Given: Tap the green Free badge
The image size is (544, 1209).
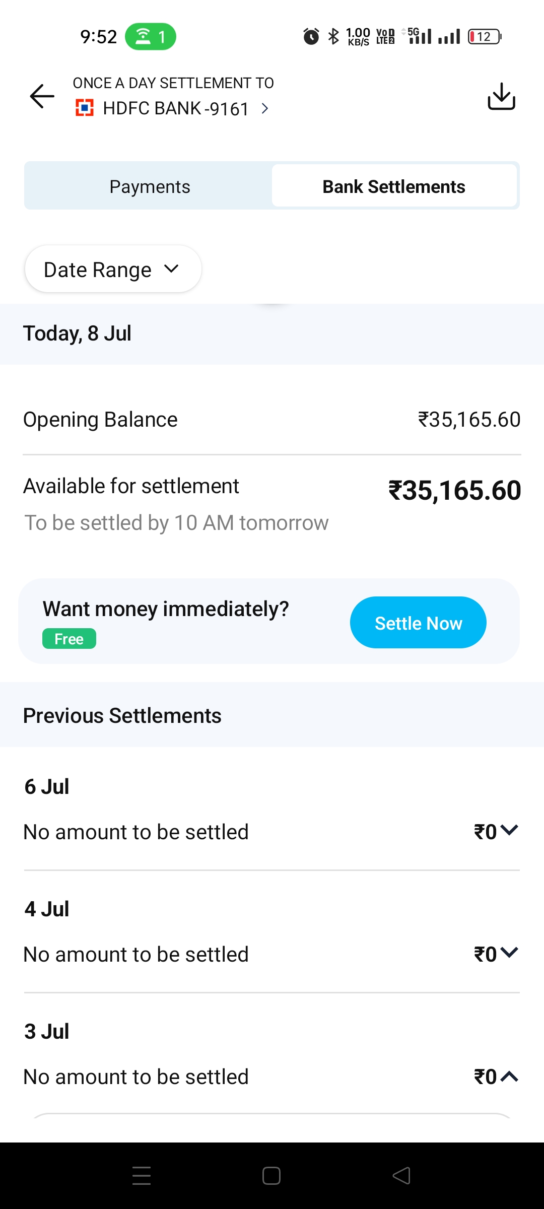Looking at the screenshot, I should 69,639.
